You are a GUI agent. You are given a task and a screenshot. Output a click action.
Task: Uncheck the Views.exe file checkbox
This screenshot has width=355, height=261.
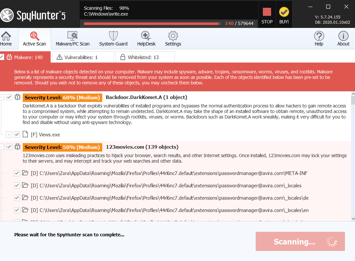coord(17,134)
